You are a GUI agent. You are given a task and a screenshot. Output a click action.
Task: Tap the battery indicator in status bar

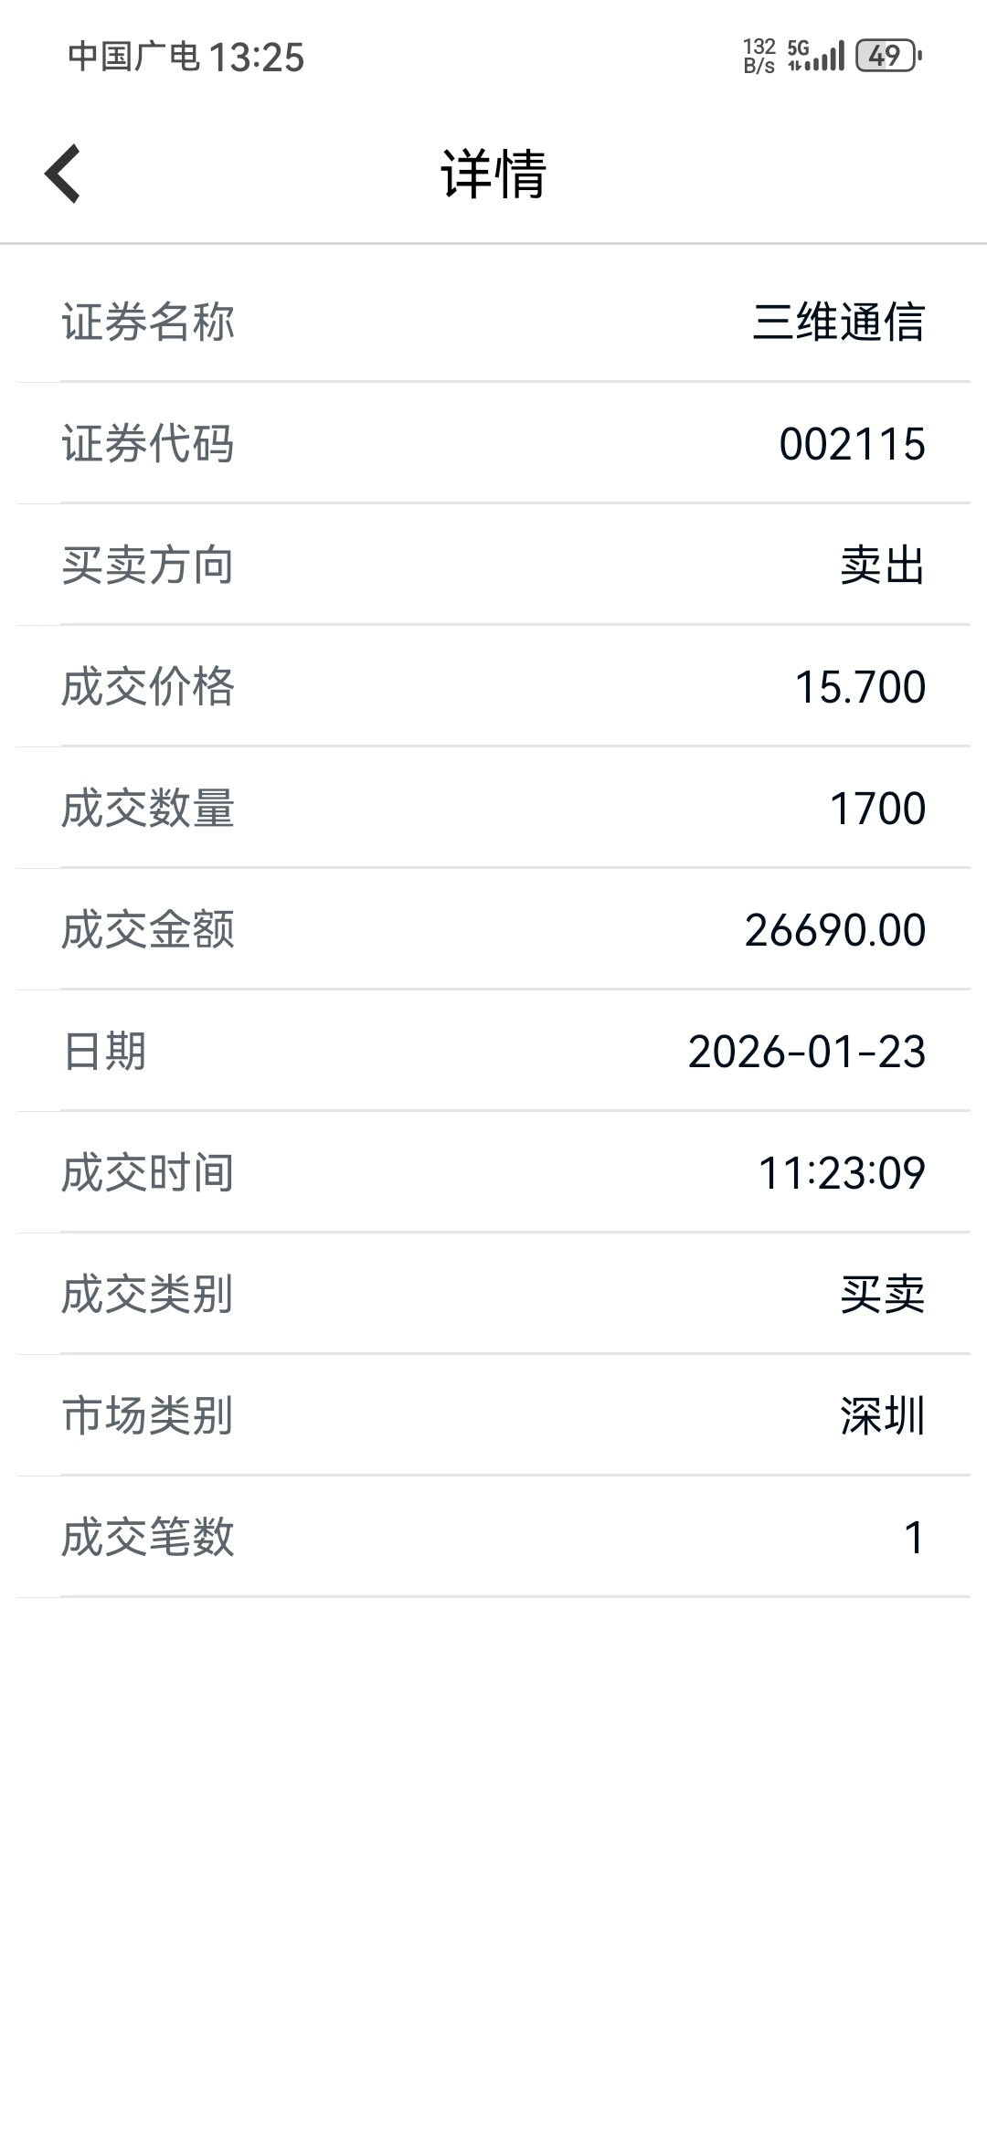tap(887, 57)
